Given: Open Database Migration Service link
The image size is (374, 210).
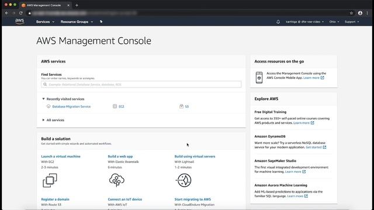Looking at the screenshot, I should tap(71, 106).
